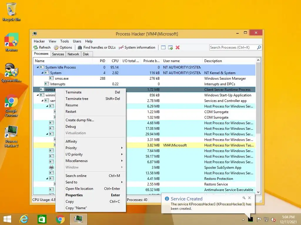Click the red X kill window icon
Image resolution: width=301 pixels, height=225 pixels.
178,47
